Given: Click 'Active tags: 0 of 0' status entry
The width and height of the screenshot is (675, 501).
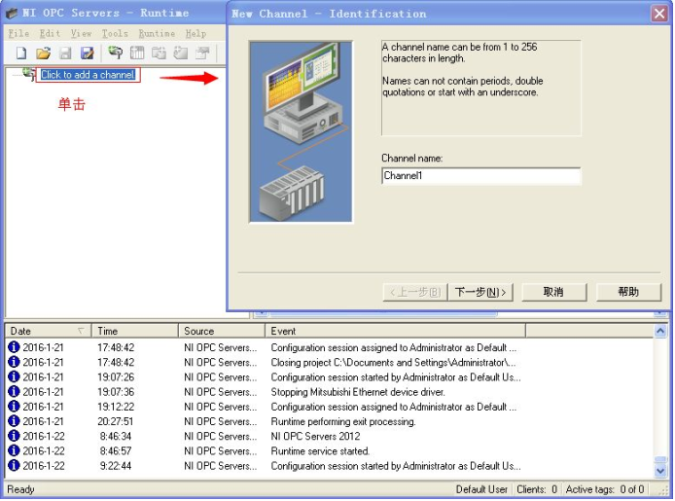Looking at the screenshot, I should coord(605,489).
